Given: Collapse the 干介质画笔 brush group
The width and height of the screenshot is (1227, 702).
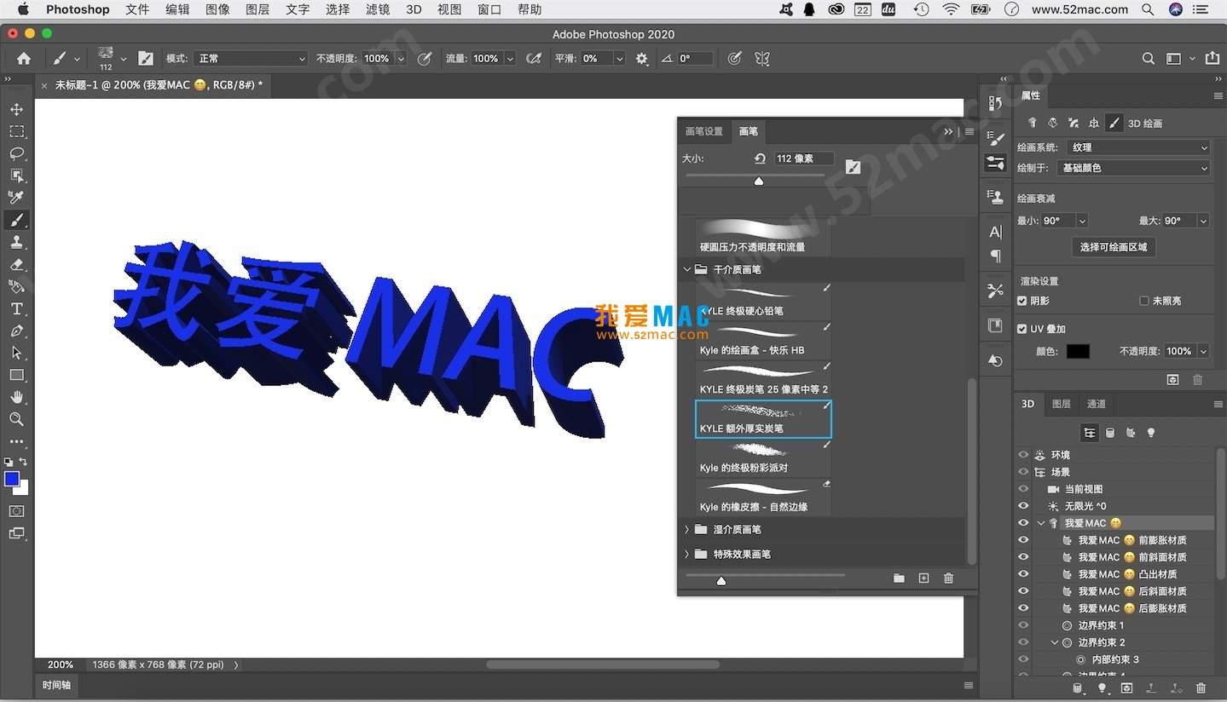Looking at the screenshot, I should [687, 269].
